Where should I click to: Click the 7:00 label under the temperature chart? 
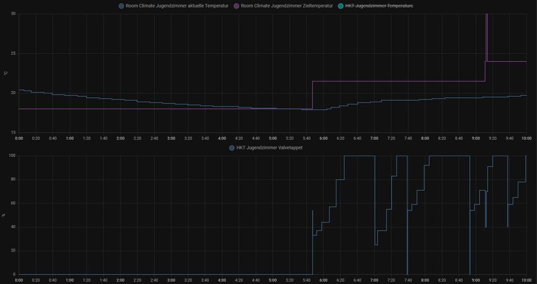tap(374, 139)
